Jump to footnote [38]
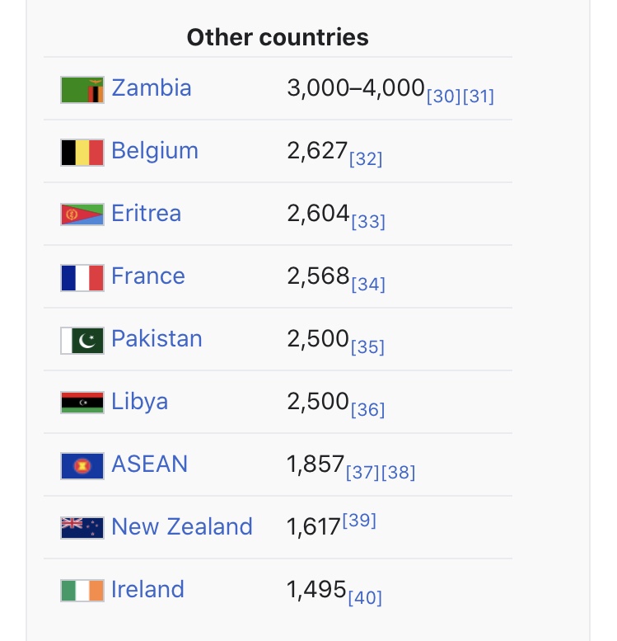617x641 pixels. 398,473
